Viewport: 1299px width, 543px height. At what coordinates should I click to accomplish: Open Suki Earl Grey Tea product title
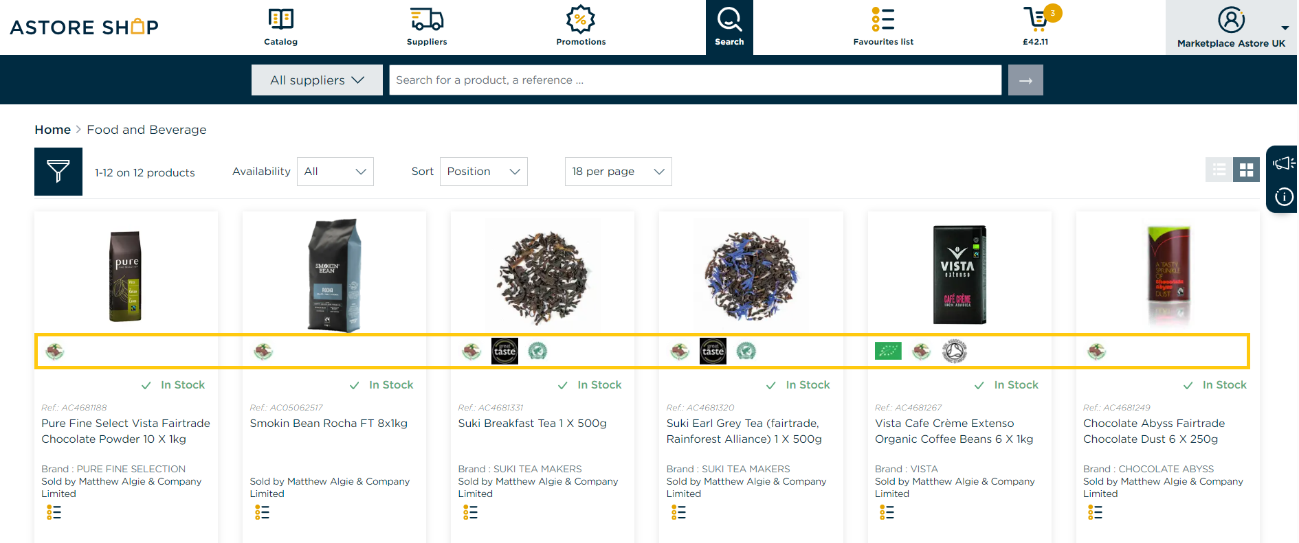click(744, 431)
